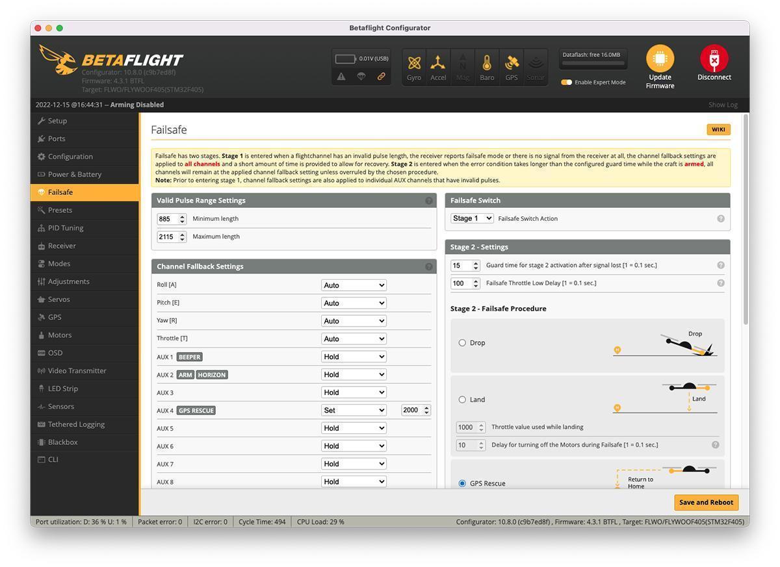Click the Failsafe Throttle Low Delay field

coord(465,283)
